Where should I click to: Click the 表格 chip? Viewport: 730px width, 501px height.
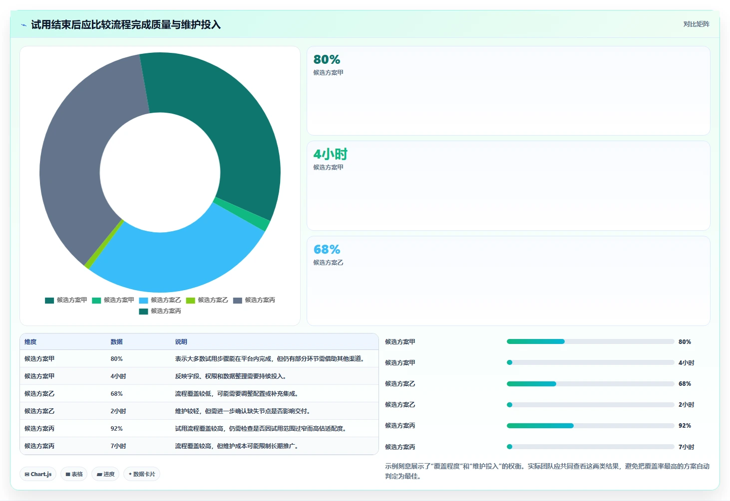[74, 474]
